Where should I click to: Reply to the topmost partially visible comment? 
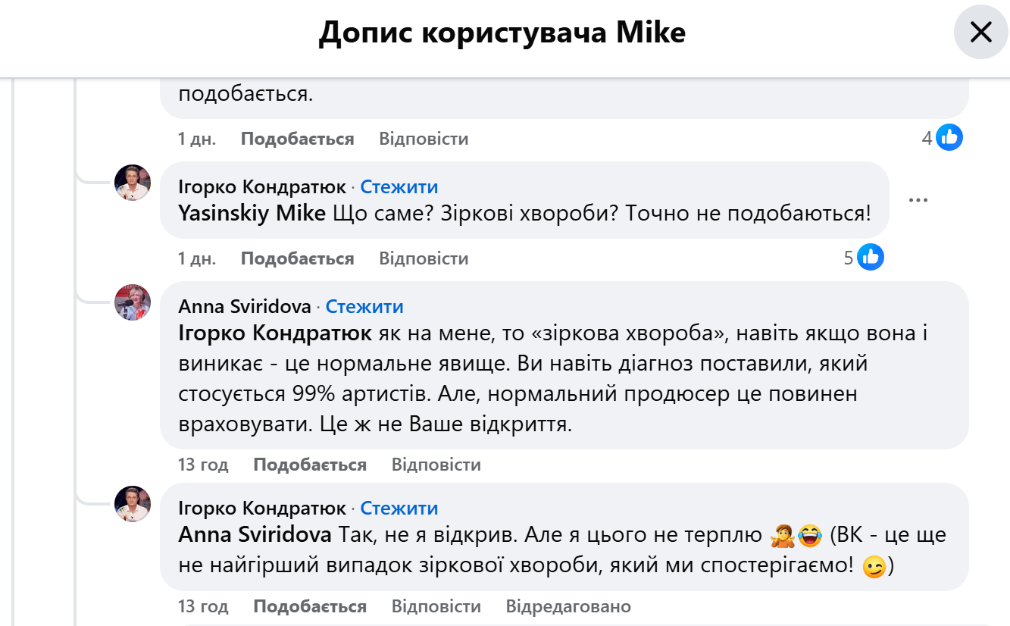click(x=424, y=139)
